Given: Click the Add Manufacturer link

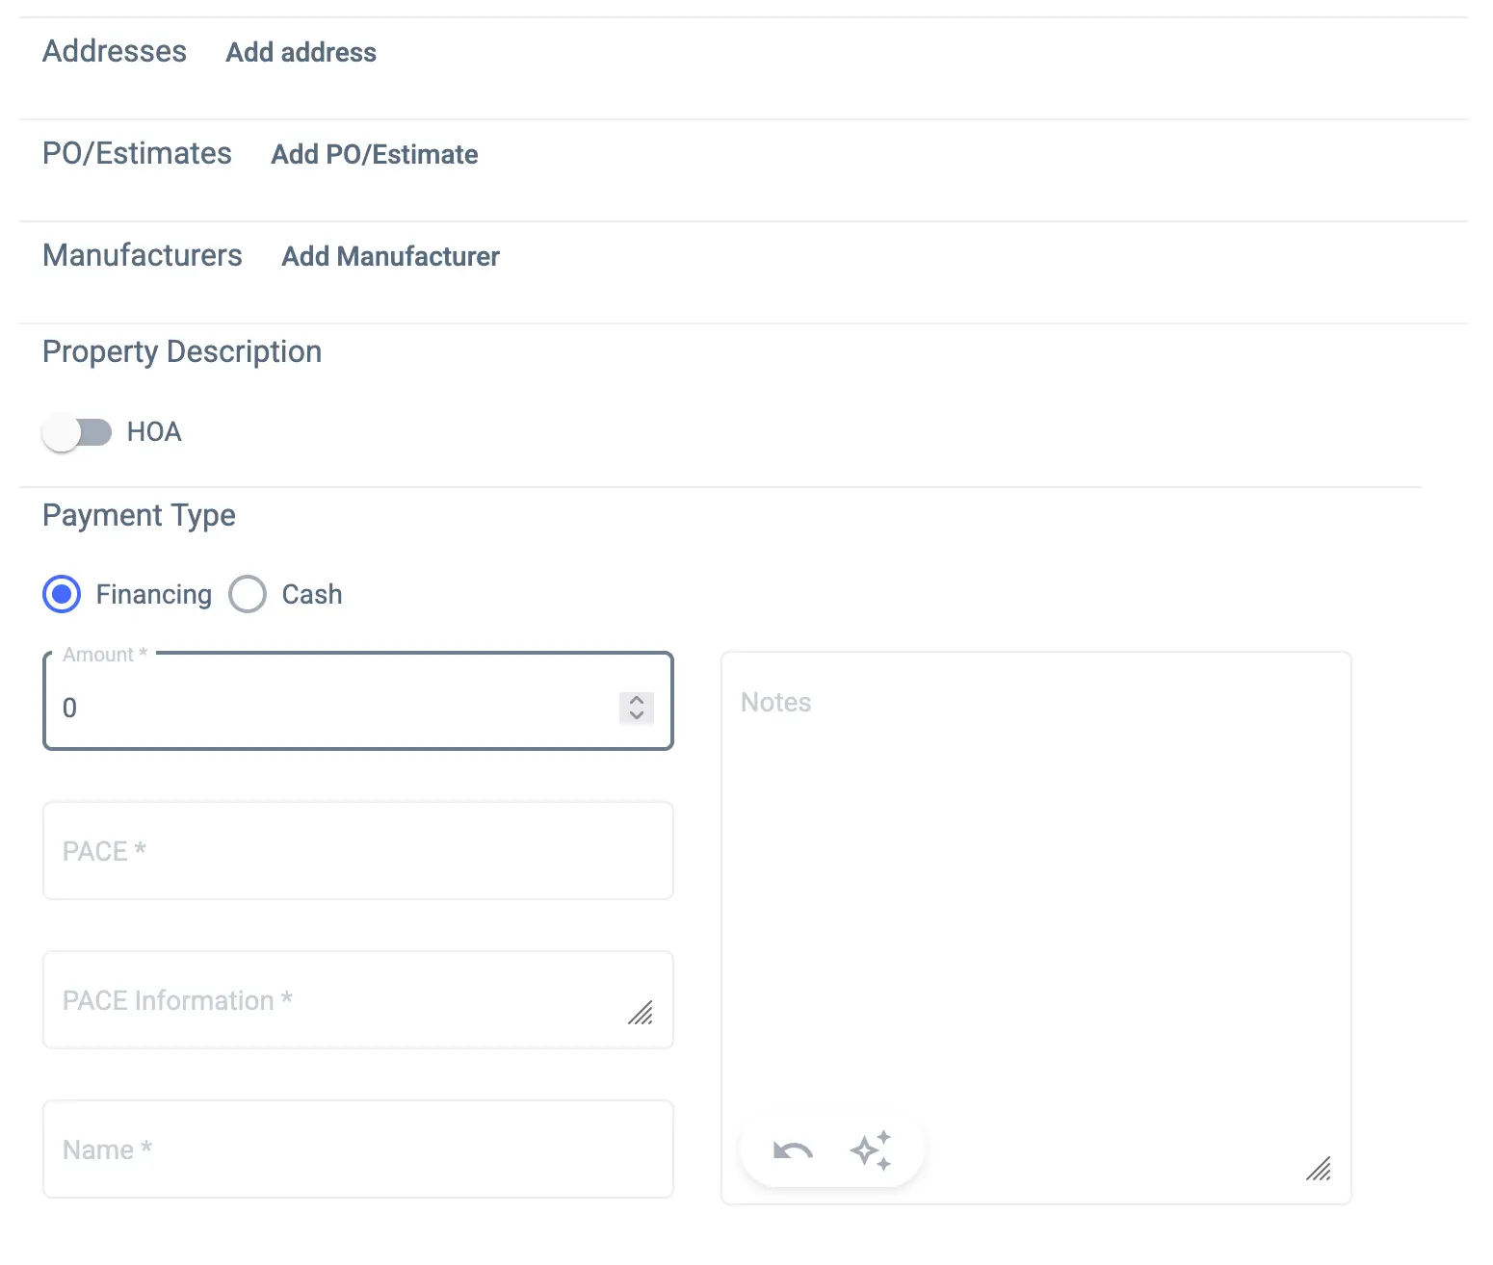Looking at the screenshot, I should 390,256.
